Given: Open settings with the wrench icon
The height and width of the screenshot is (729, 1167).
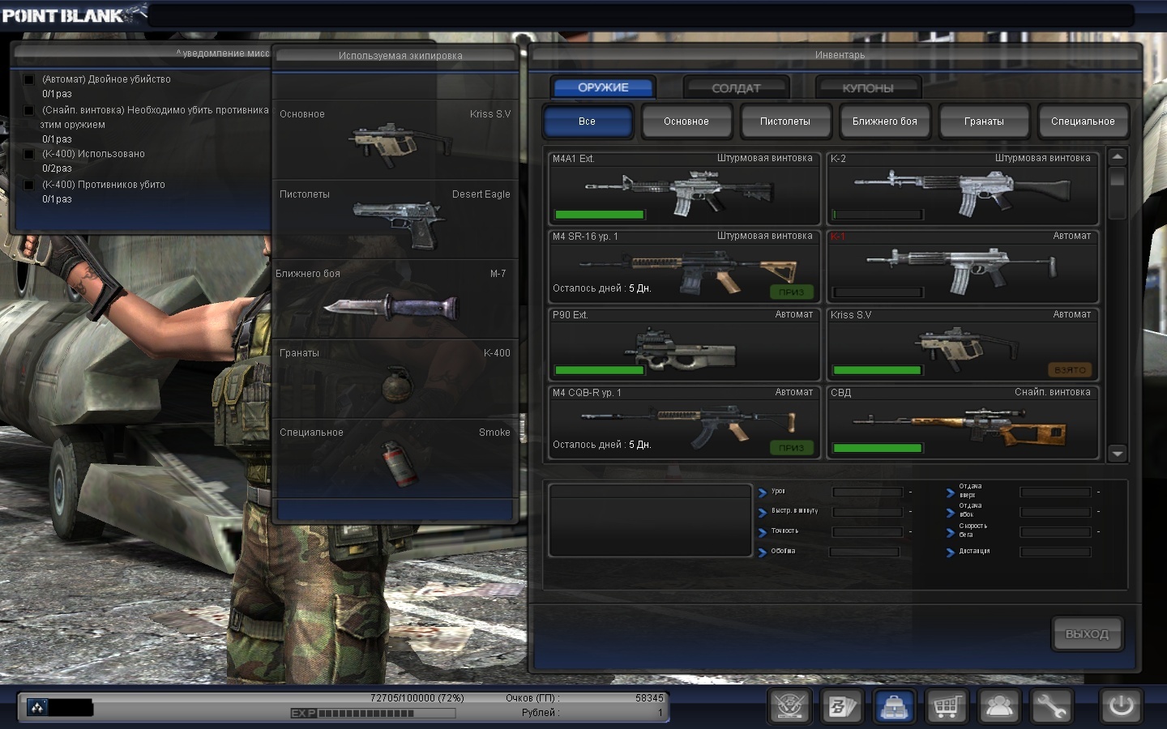Looking at the screenshot, I should tap(1051, 706).
